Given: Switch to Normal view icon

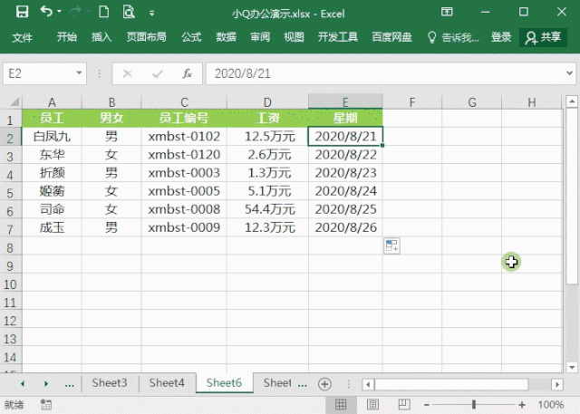Looking at the screenshot, I should [341, 405].
